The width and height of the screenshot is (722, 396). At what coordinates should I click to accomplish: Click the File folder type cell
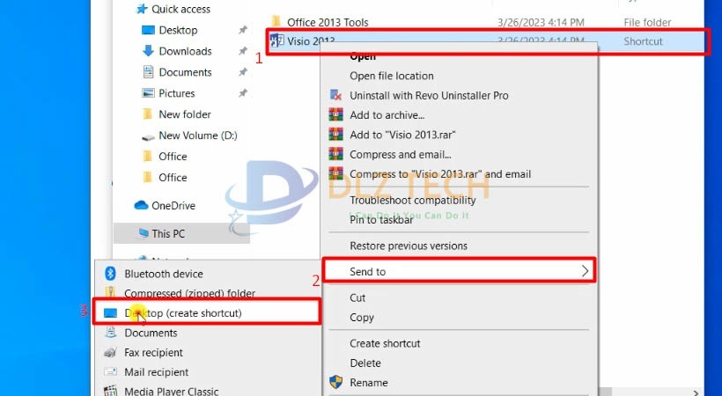647,22
